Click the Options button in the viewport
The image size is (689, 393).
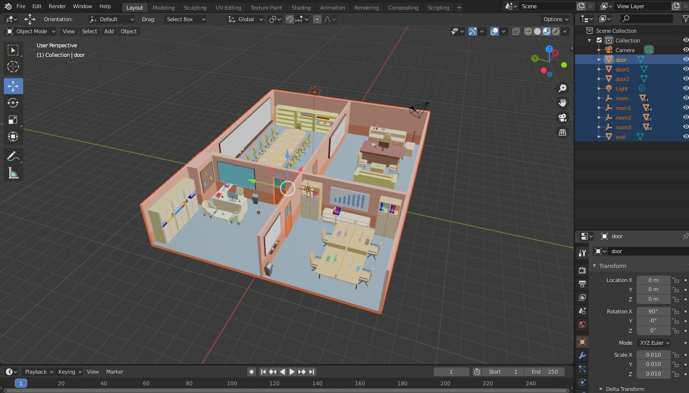point(554,19)
